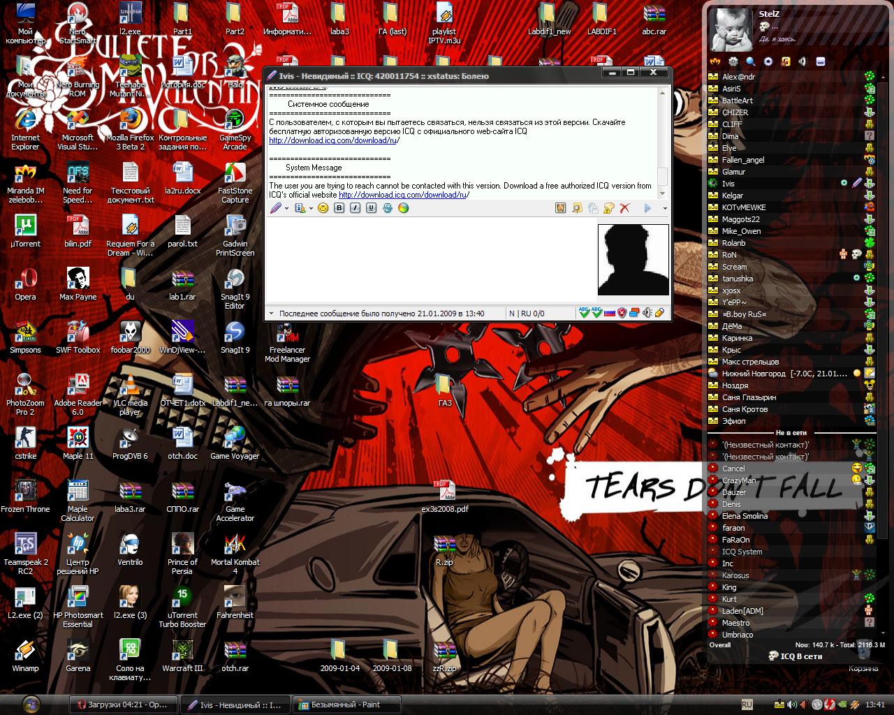Click the red X in the chat toolbar
The image size is (894, 715).
click(x=625, y=208)
